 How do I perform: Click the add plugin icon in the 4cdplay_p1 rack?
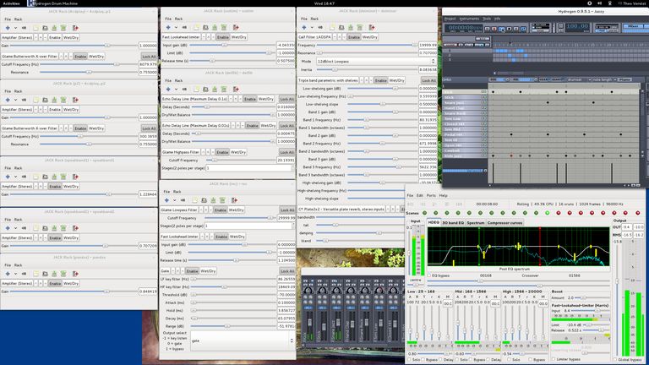pos(8,28)
